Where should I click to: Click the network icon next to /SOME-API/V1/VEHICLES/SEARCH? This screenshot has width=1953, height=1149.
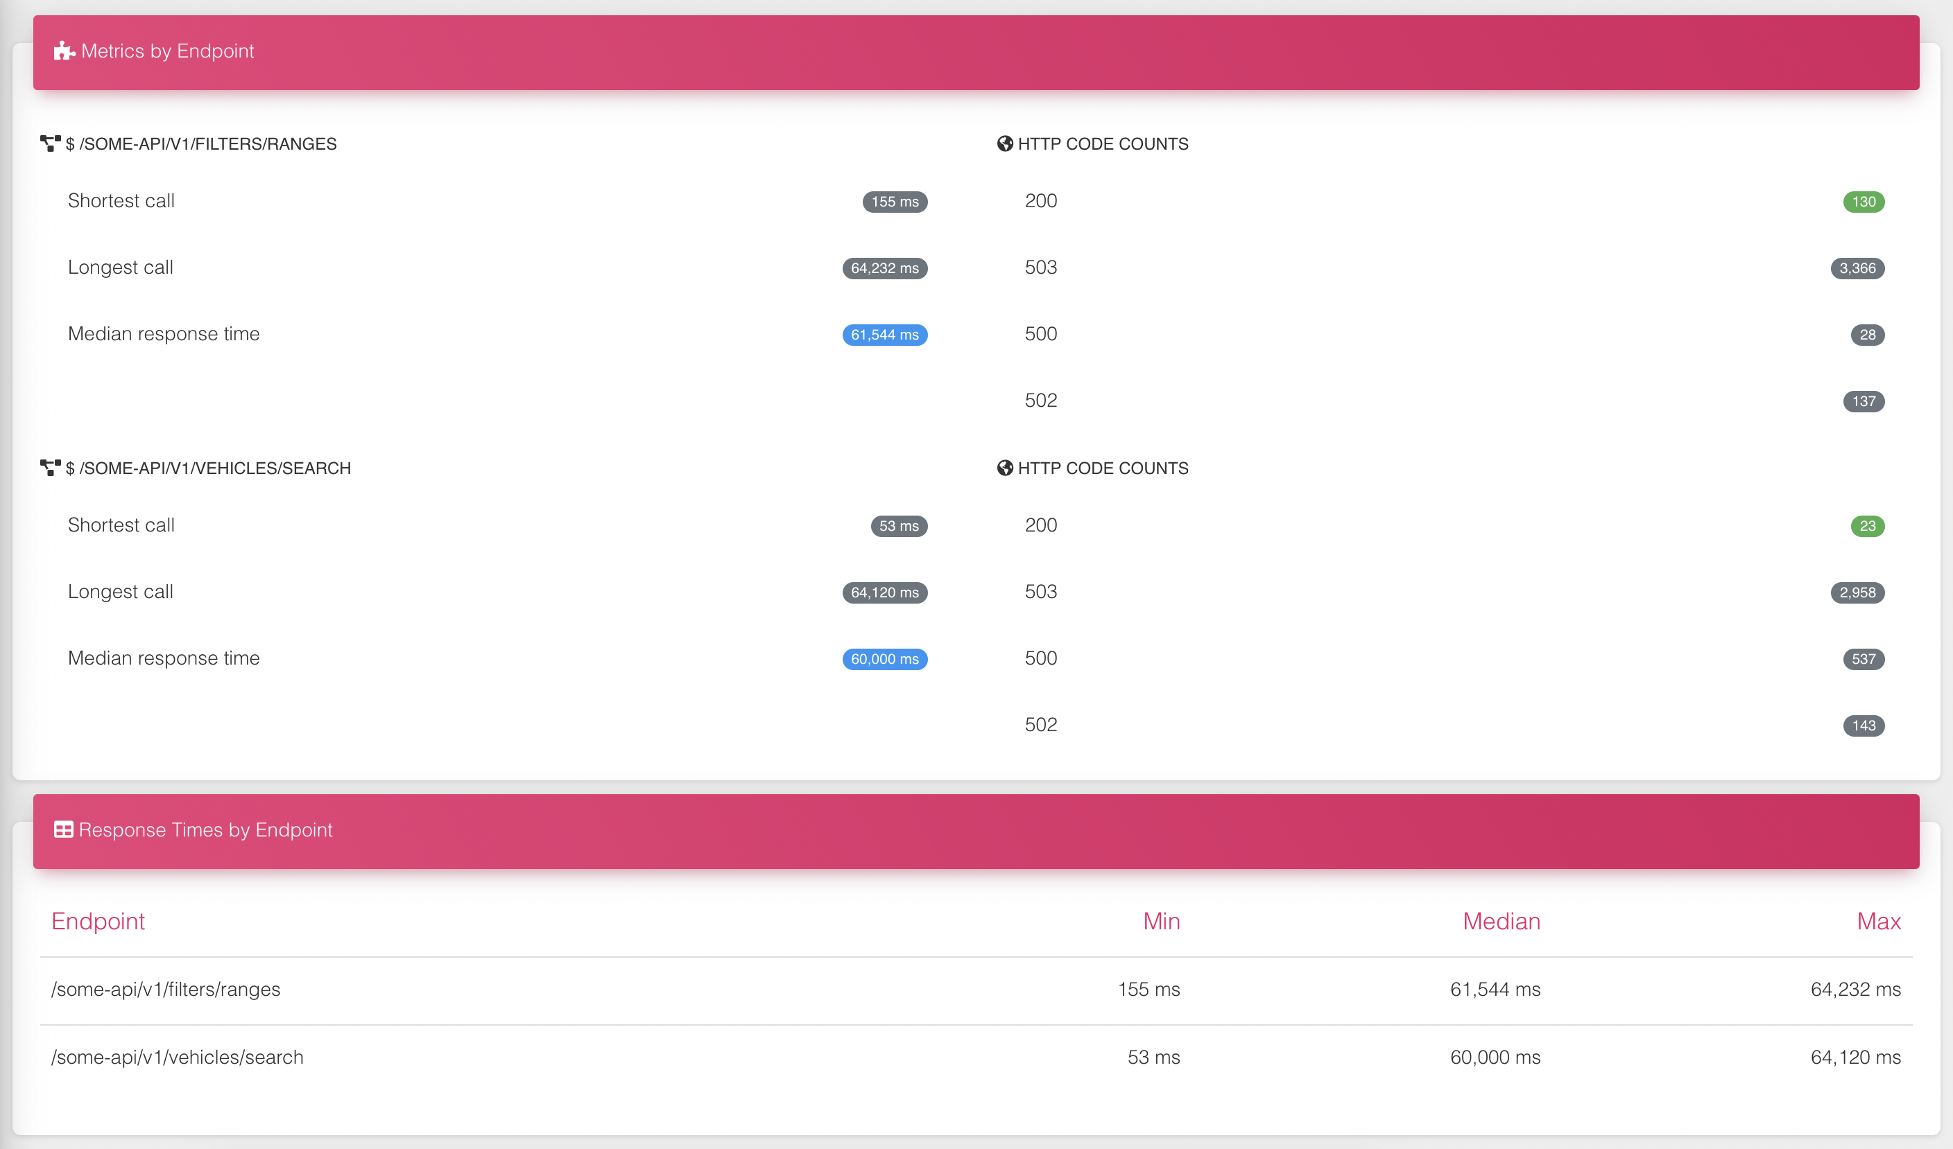point(51,468)
